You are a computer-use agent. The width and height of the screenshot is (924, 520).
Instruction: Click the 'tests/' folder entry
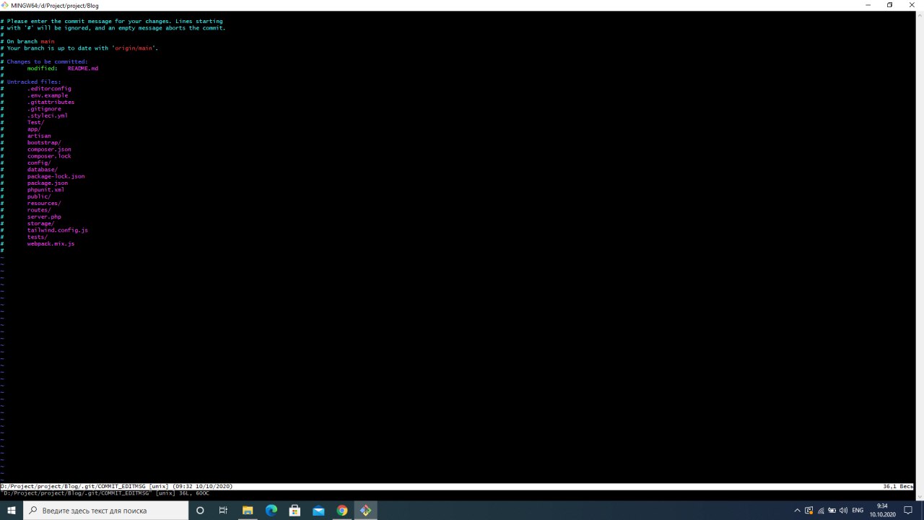(x=38, y=237)
